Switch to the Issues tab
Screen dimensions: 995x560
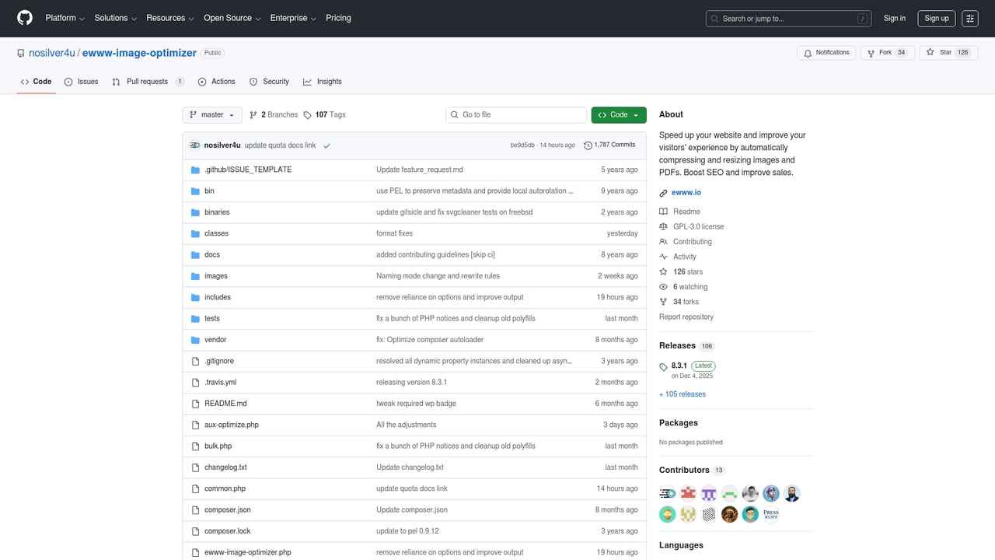point(82,82)
